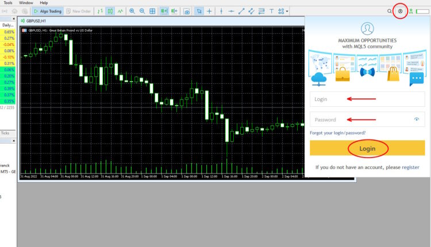Open the search magnifier in toolbar

pos(390,11)
